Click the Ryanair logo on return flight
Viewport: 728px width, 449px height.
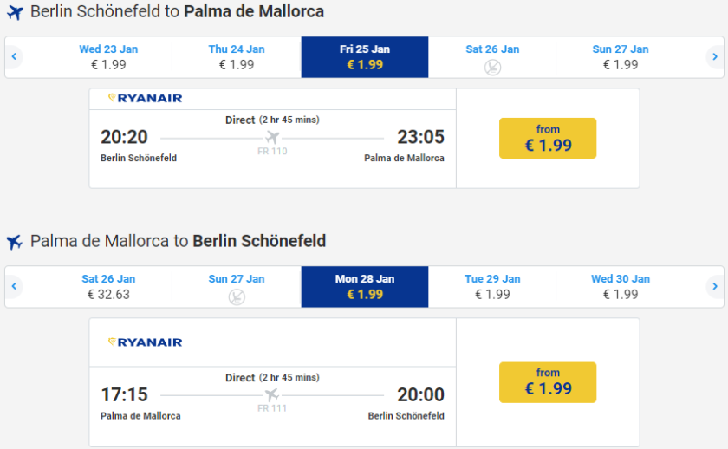[145, 342]
